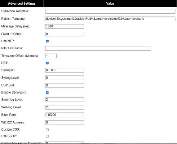
Task: Click the Serial log Level field
Action: [65, 100]
